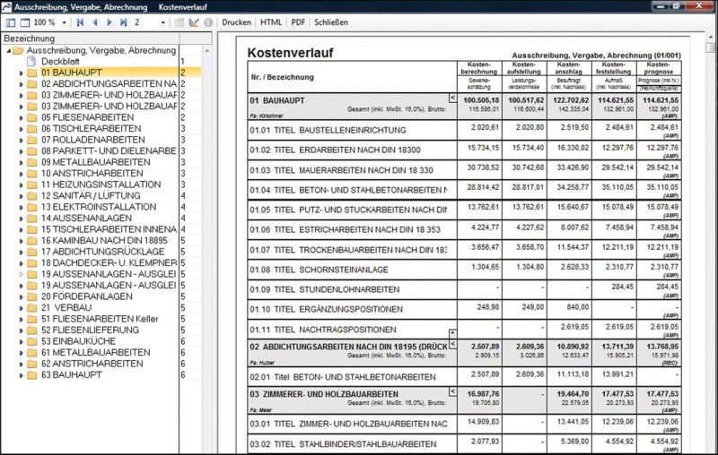The width and height of the screenshot is (718, 455).
Task: Click the Drucken button
Action: pos(236,22)
